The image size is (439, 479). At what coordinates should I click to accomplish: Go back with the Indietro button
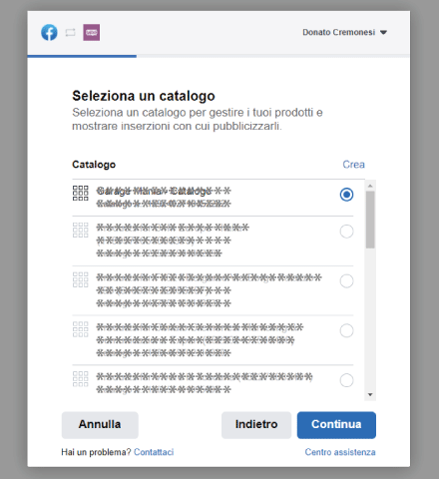[256, 425]
